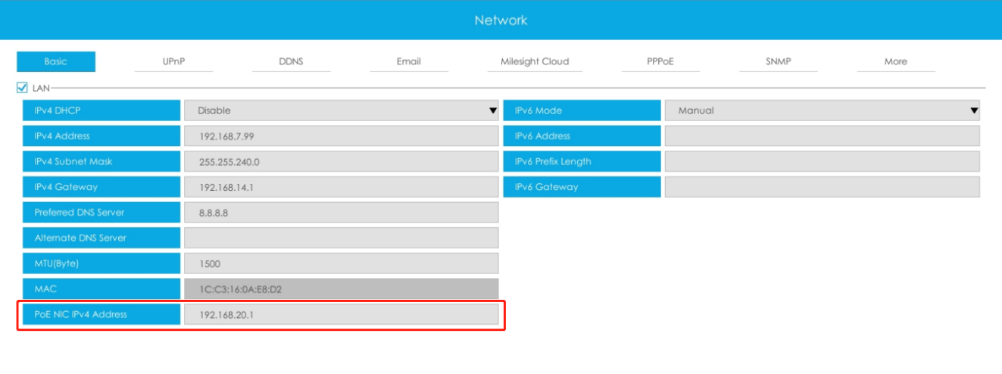Click the IPv4 Gateway label
The width and height of the screenshot is (1002, 374).
pos(101,187)
